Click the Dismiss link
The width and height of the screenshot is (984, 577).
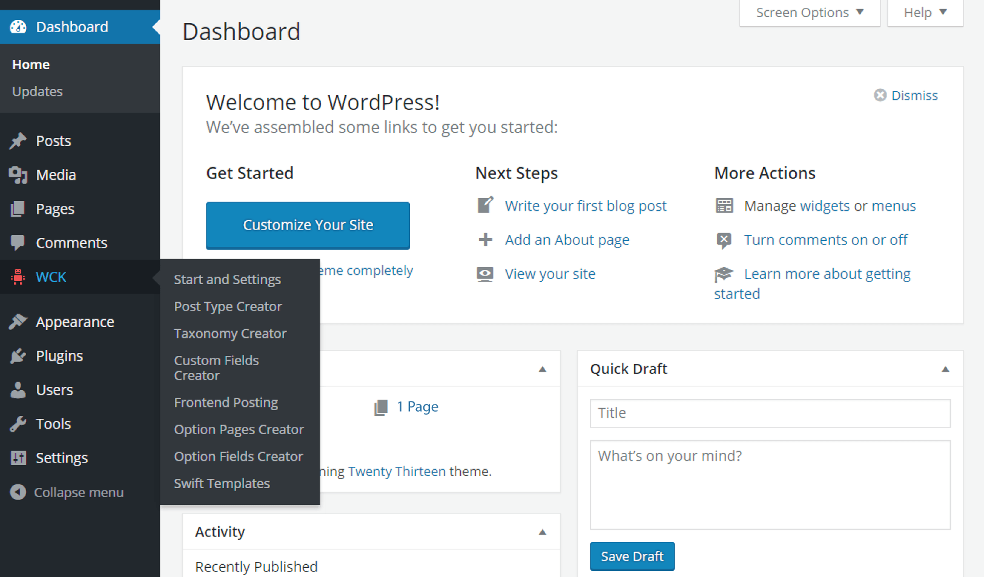914,95
